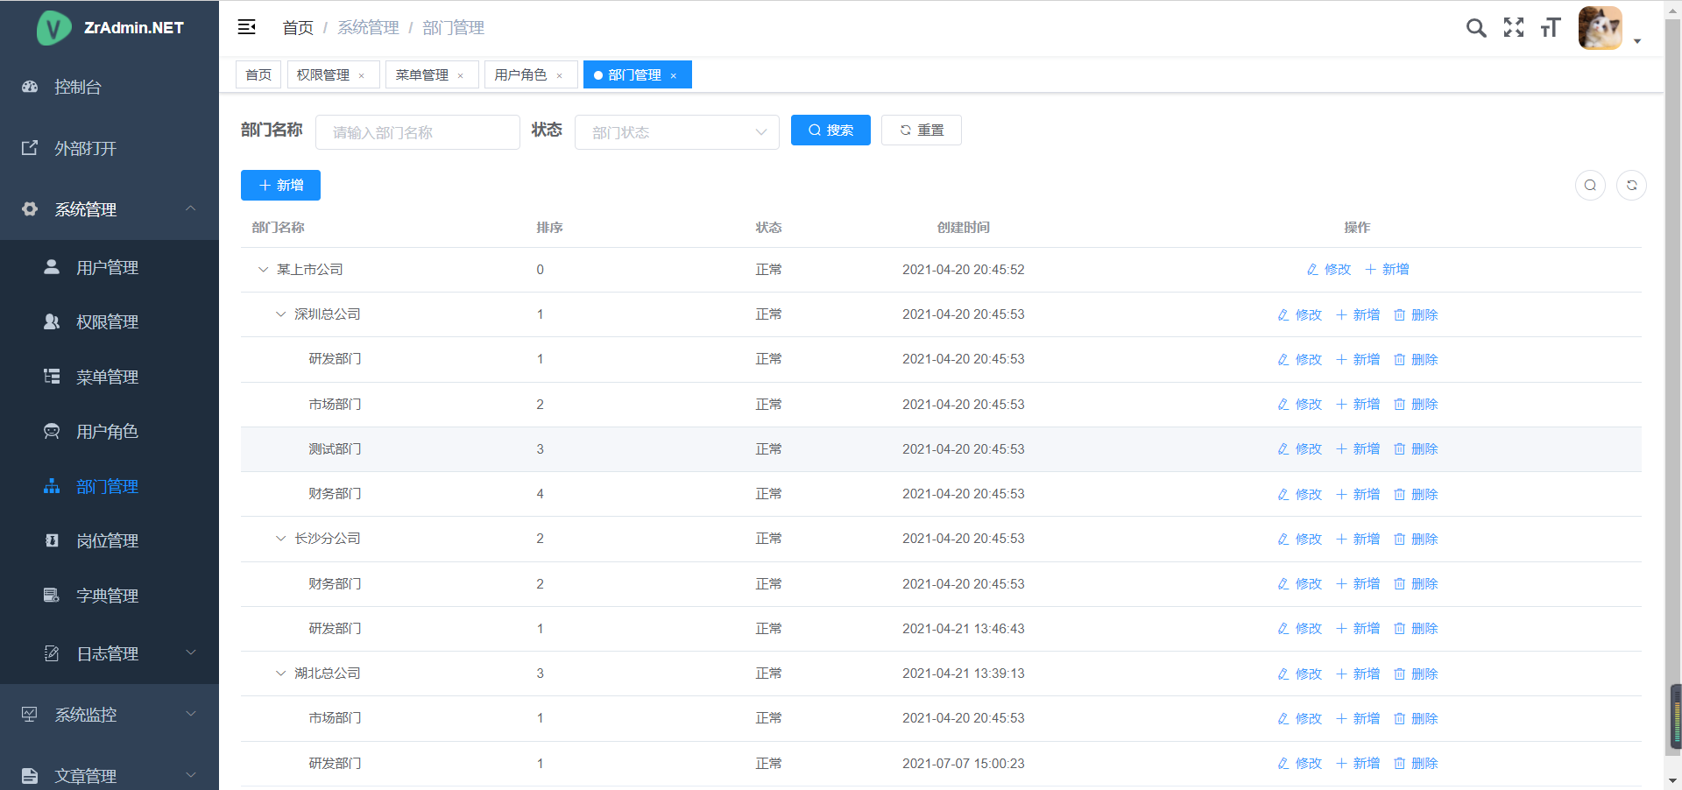Screen dimensions: 1682x790
Task: Toggle search bar visibility with round search icon
Action: [1590, 186]
